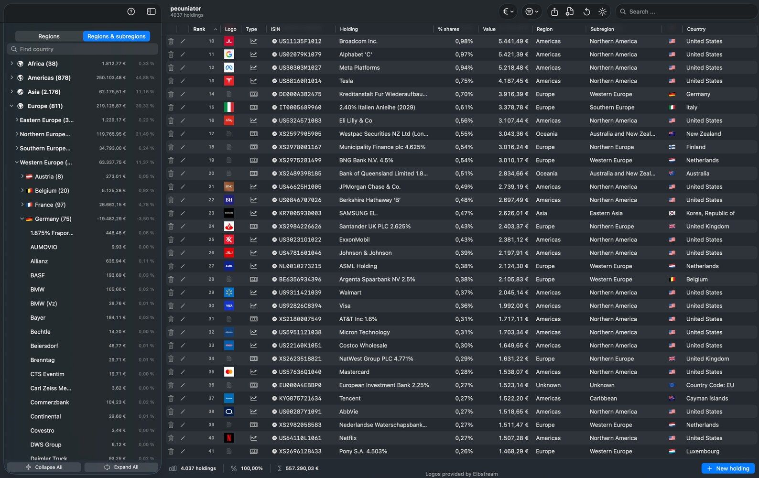Screen dimensions: 759x478
Task: Click the Visa logo icon
Action: pos(229,306)
